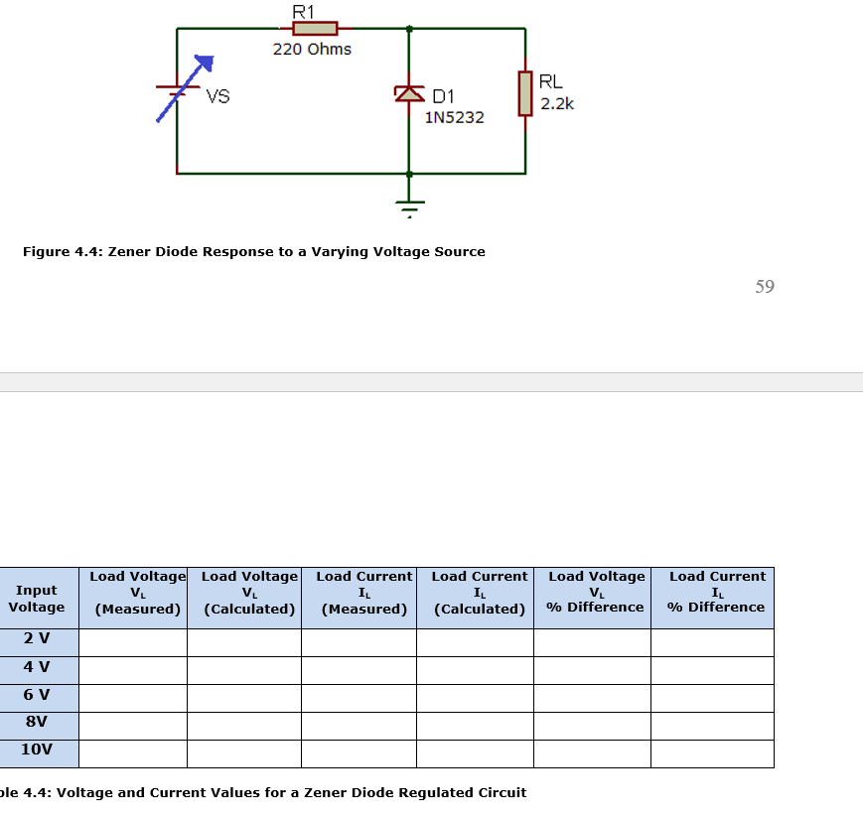Image resolution: width=863 pixels, height=819 pixels.
Task: Select the 2.2k resistance value
Action: [557, 103]
